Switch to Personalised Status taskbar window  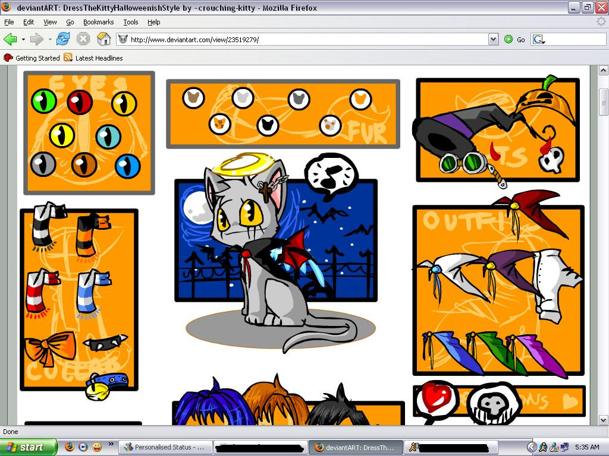(x=165, y=447)
